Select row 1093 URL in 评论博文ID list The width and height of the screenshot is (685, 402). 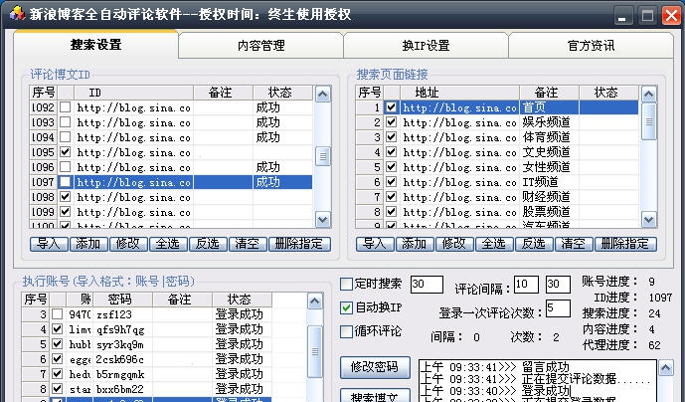point(133,122)
